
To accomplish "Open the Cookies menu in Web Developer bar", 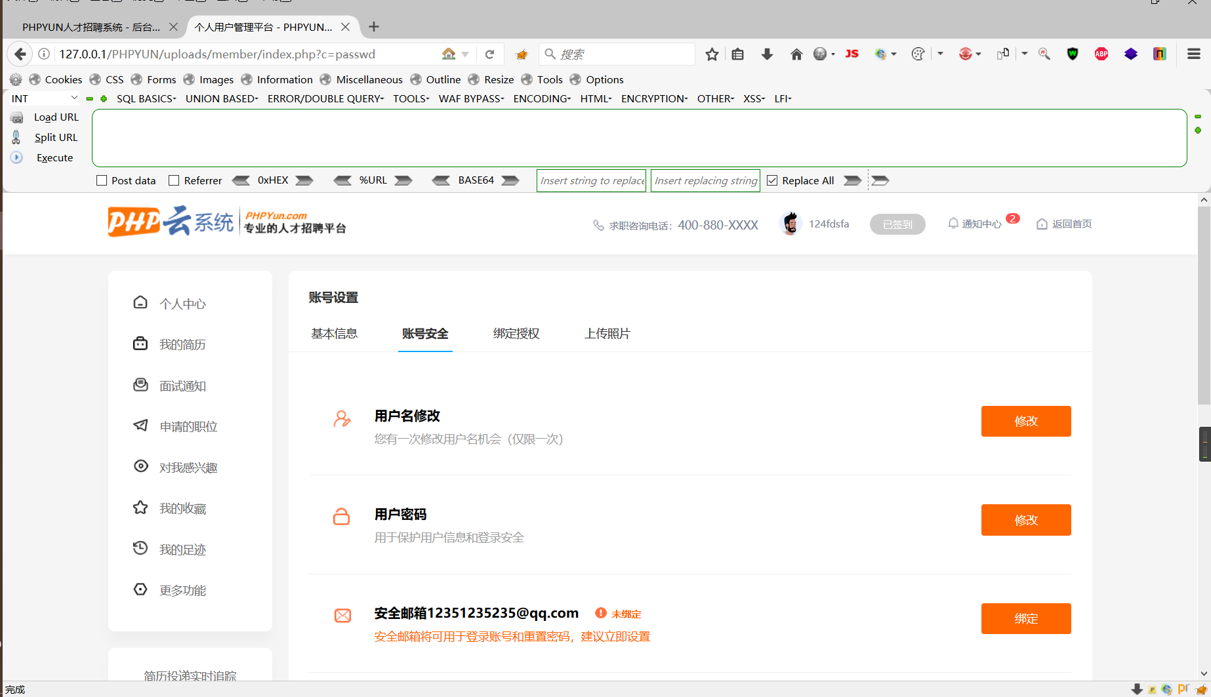I will tap(63, 79).
